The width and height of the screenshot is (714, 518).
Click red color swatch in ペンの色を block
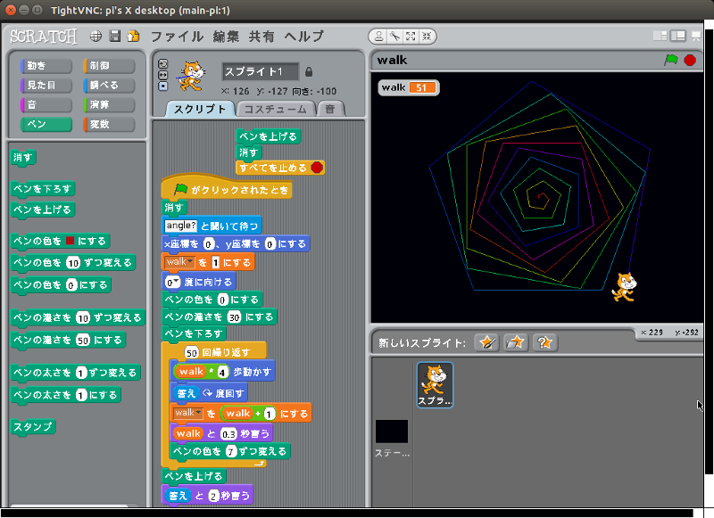[x=71, y=241]
